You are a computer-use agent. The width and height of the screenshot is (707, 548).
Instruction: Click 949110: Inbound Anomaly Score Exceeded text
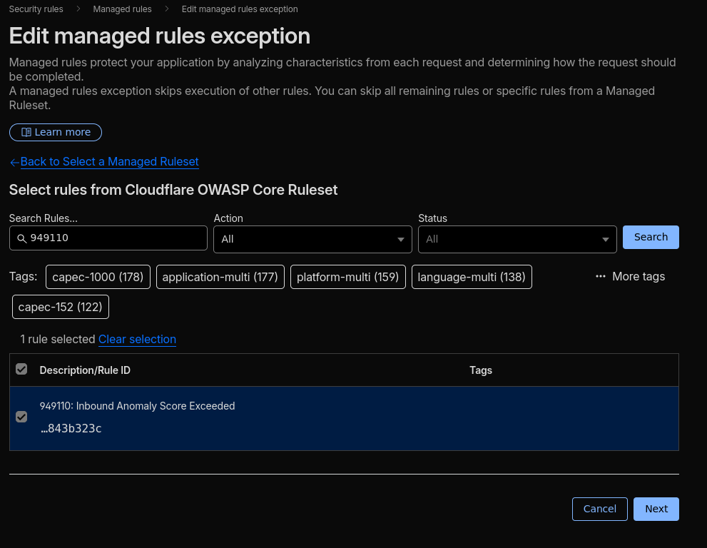[137, 406]
